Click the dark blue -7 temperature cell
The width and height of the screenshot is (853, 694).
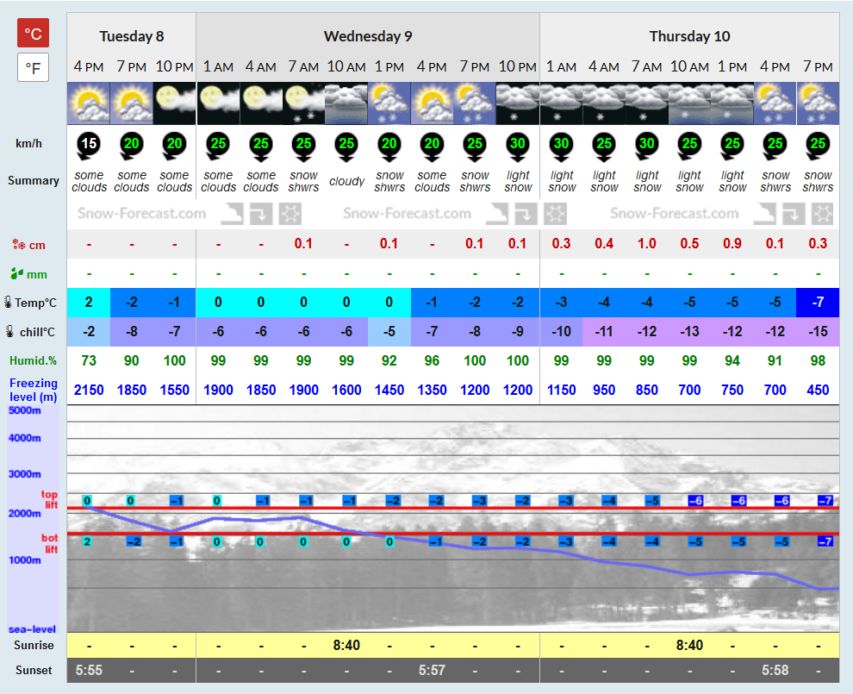[818, 303]
